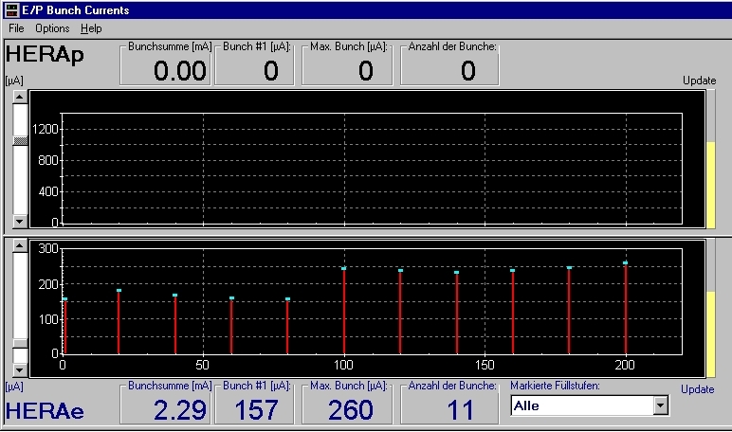Click the bunch marker at position 80
Image resolution: width=732 pixels, height=432 pixels.
pyautogui.click(x=287, y=298)
